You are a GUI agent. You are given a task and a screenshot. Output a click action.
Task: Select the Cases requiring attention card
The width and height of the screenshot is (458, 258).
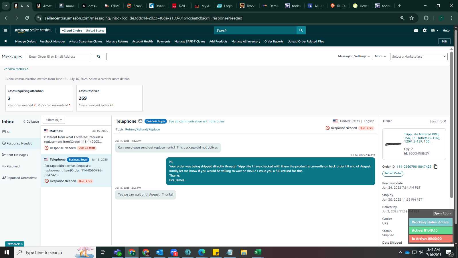click(39, 98)
